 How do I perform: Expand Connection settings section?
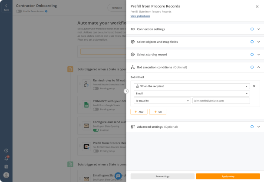pyautogui.click(x=258, y=29)
